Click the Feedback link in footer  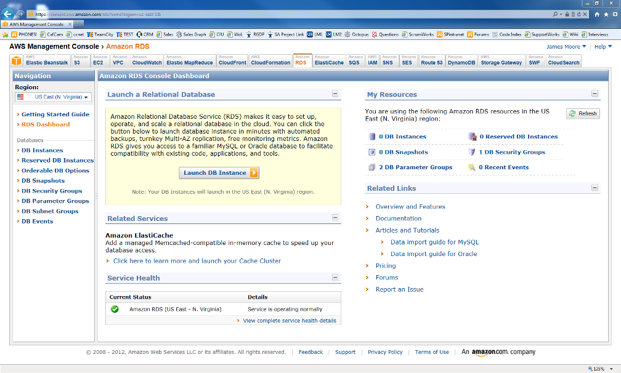pyautogui.click(x=310, y=352)
